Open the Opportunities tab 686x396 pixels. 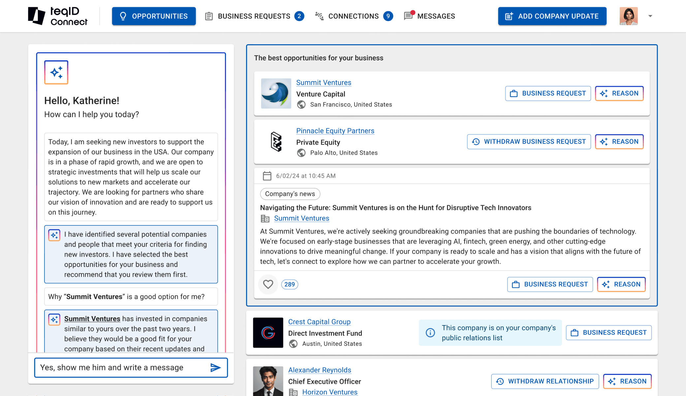(x=154, y=16)
